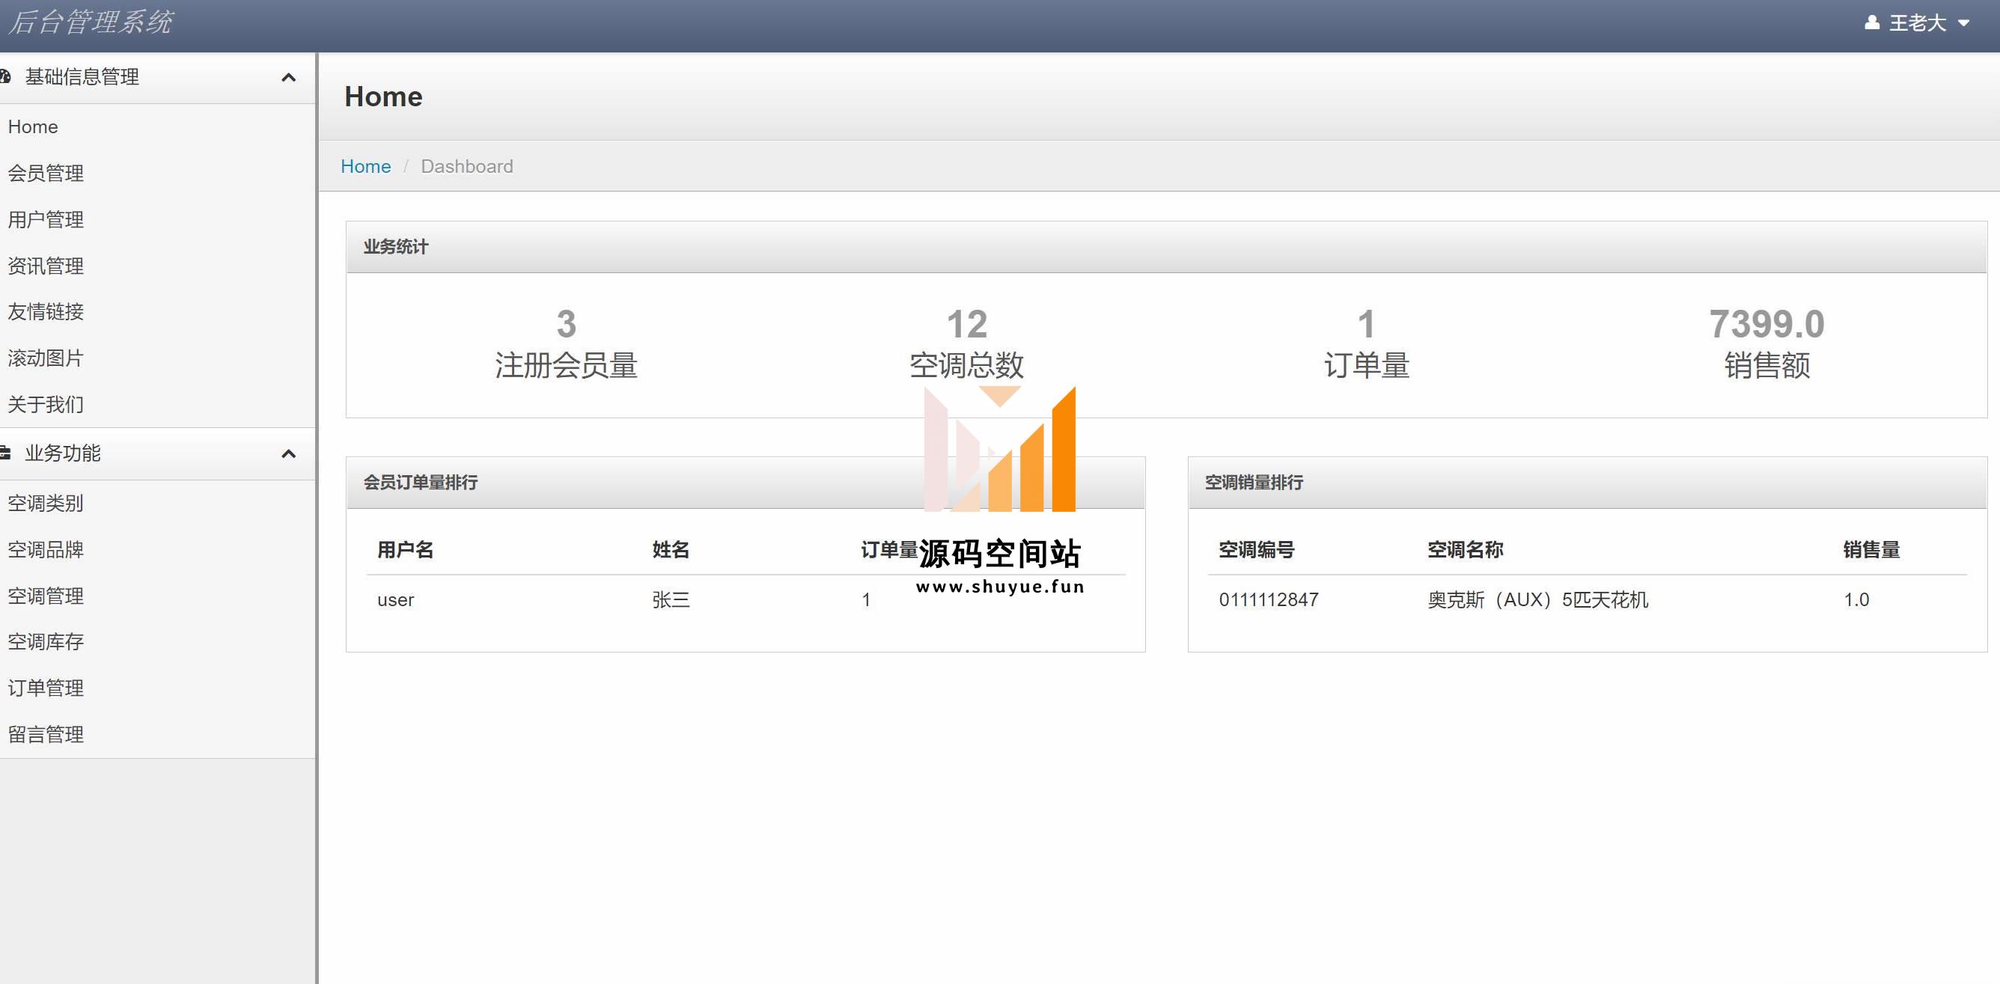
Task: Go to 空调品牌 page
Action: [46, 549]
